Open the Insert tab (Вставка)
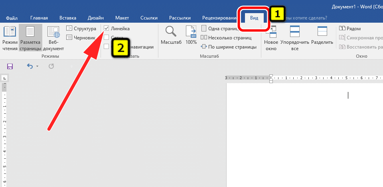This screenshot has width=383, height=187. point(68,18)
